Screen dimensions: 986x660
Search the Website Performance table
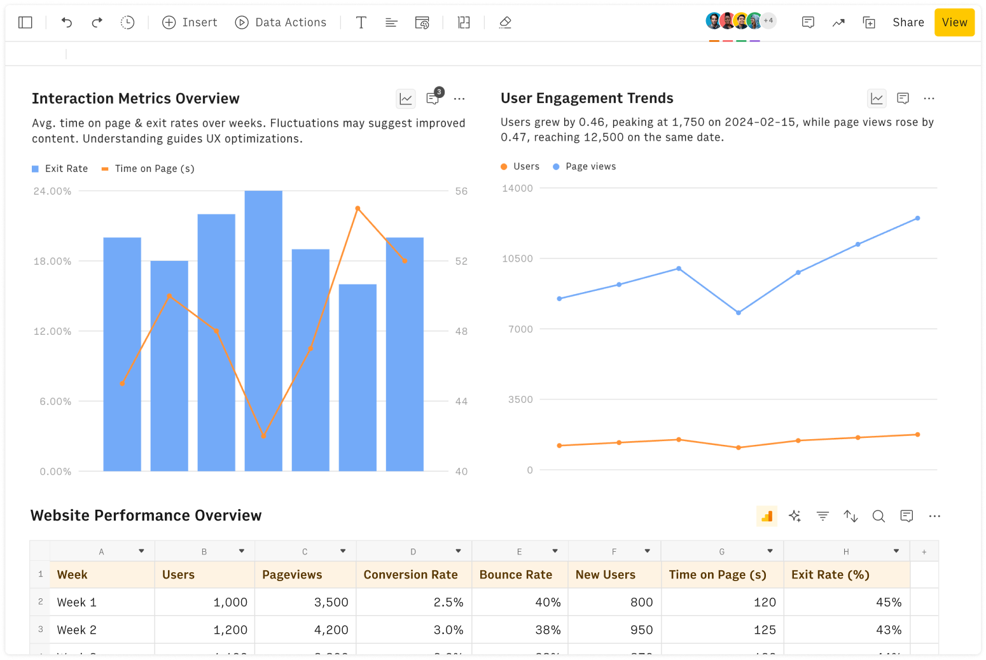878,516
